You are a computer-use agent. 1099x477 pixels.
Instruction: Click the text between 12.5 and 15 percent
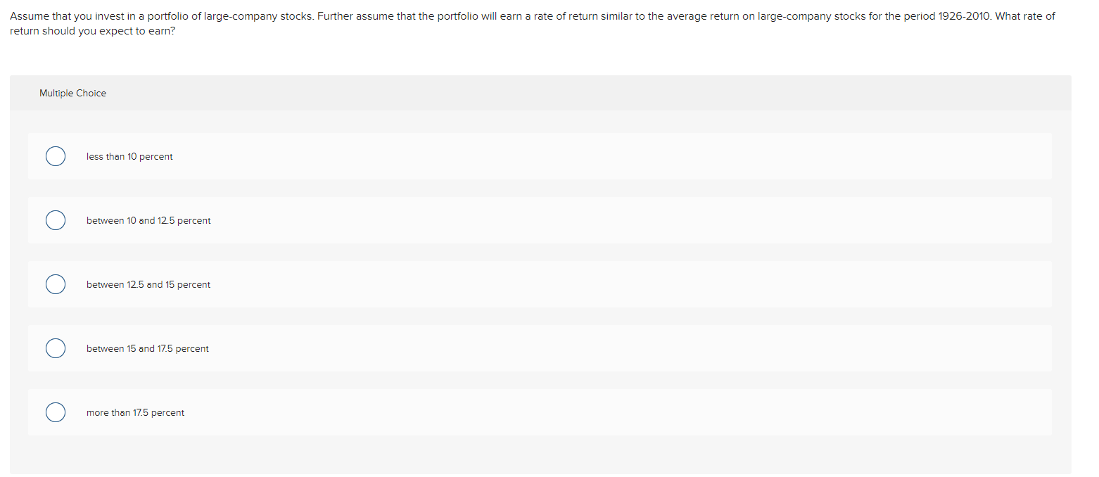[x=148, y=284]
